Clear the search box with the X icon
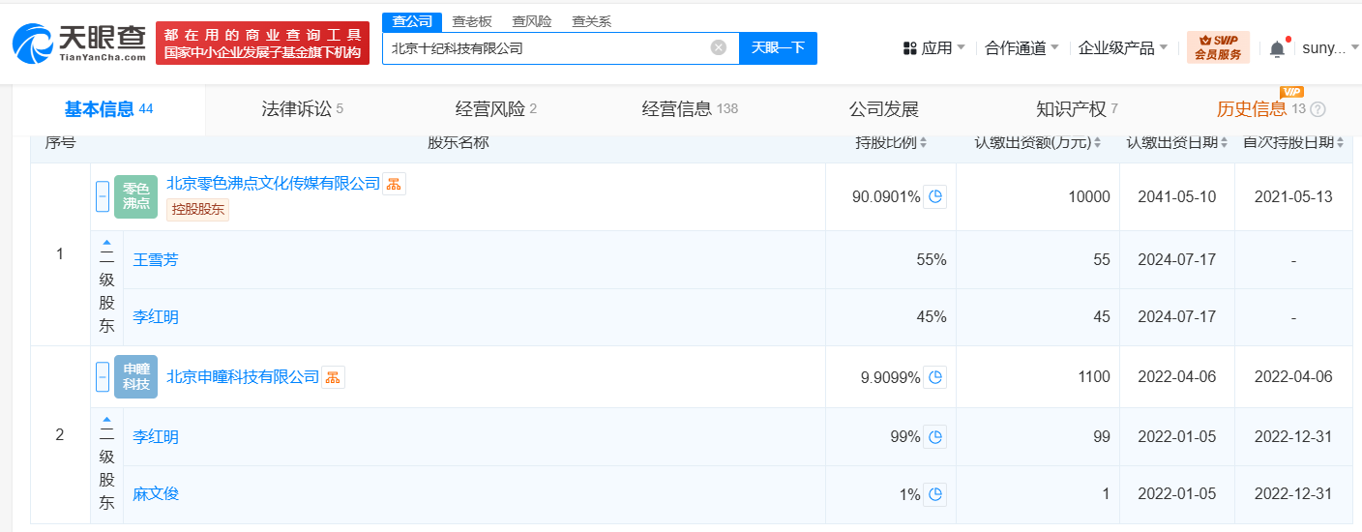 [718, 47]
